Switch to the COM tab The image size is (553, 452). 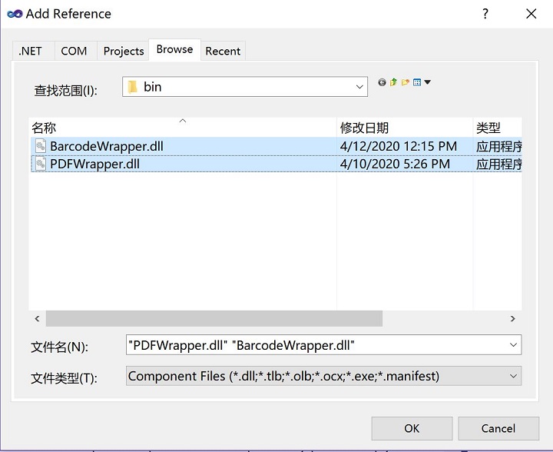coord(74,51)
